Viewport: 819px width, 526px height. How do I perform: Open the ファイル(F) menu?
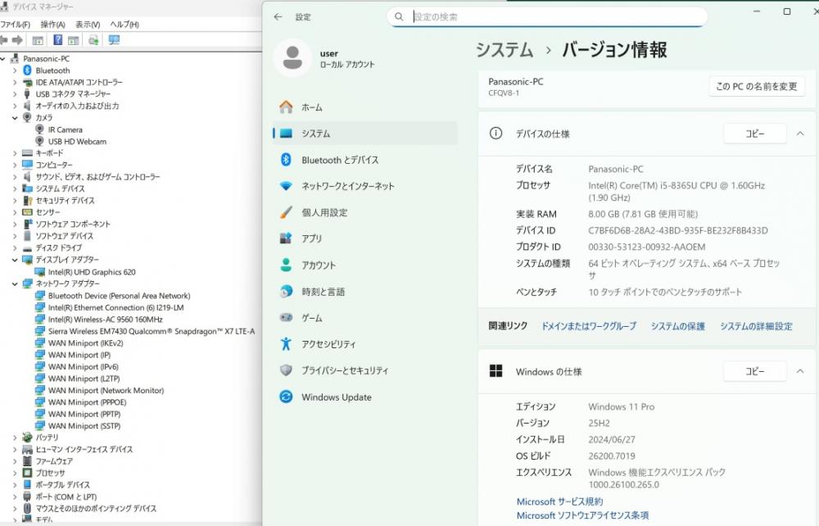15,25
